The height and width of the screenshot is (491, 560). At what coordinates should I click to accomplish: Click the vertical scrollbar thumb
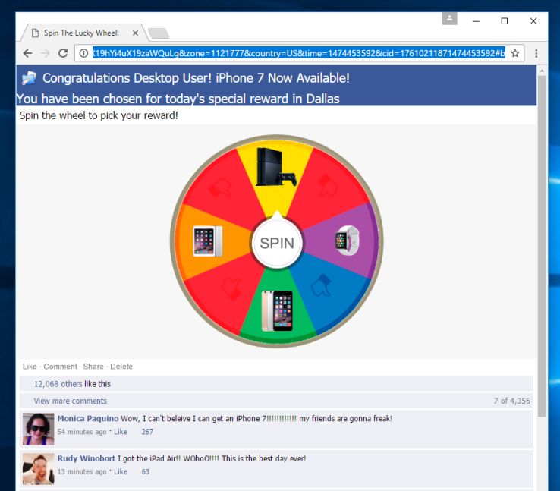(542, 246)
